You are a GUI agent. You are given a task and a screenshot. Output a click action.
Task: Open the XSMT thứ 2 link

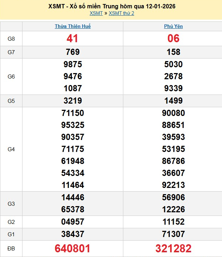[x=122, y=13]
